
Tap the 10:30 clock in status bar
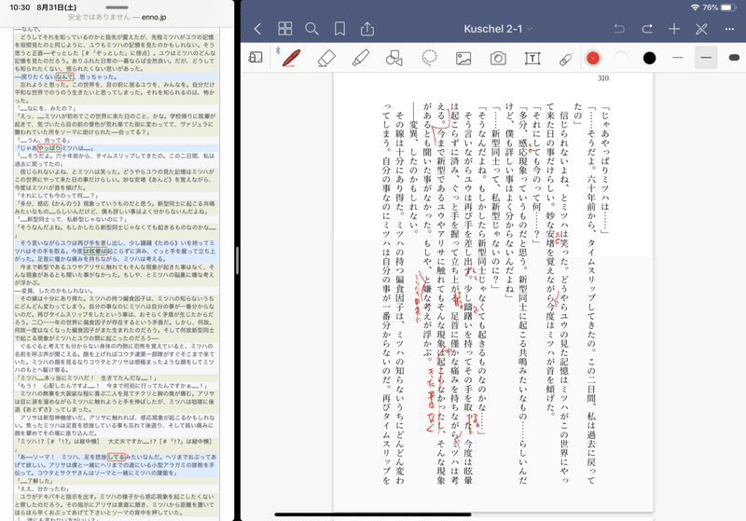coord(20,7)
